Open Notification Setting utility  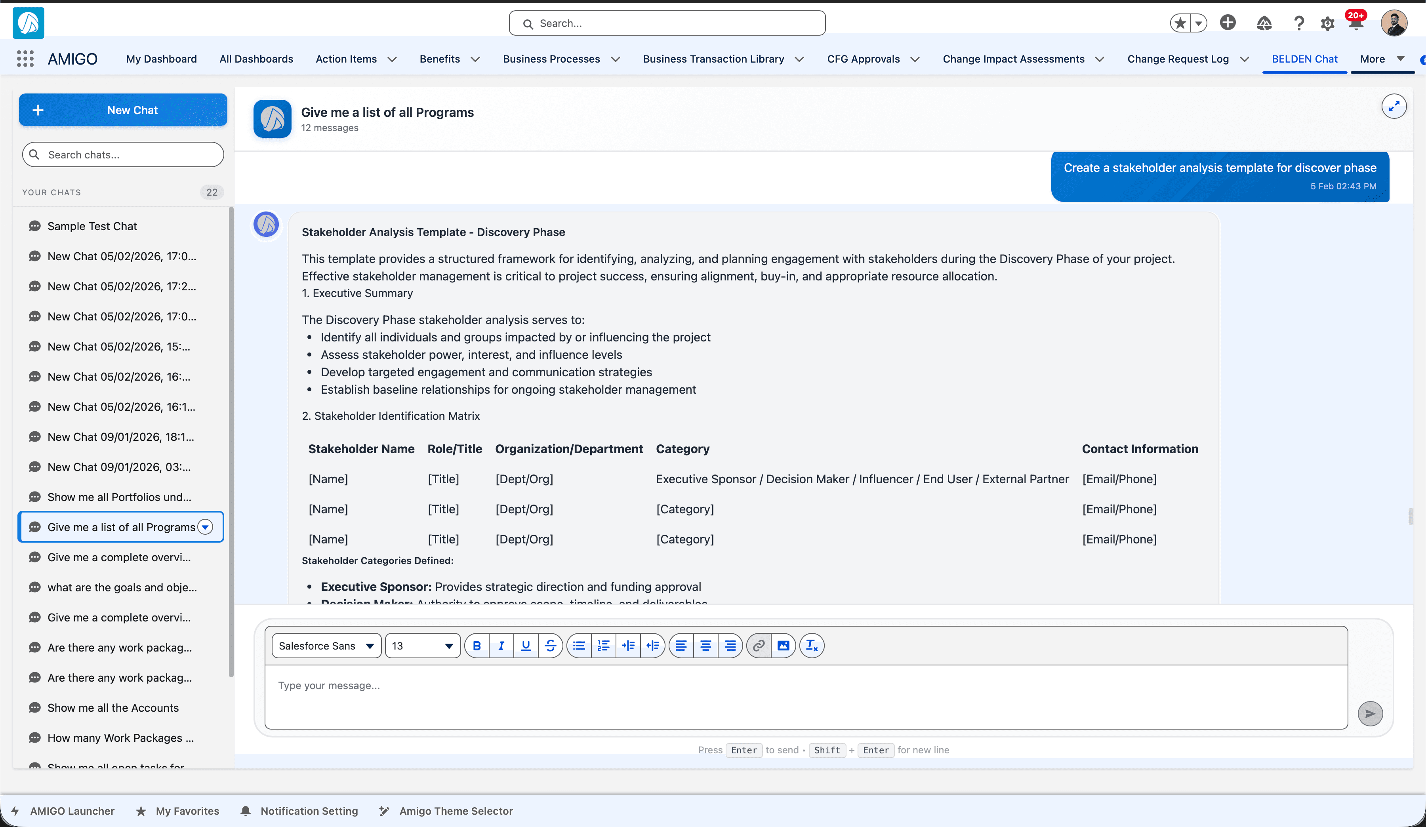[299, 811]
